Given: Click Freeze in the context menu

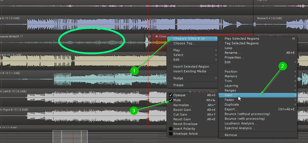Looking at the screenshot, I should (178, 85).
